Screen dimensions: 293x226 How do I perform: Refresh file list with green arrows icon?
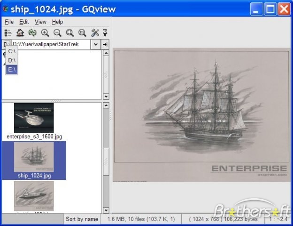coord(32,33)
